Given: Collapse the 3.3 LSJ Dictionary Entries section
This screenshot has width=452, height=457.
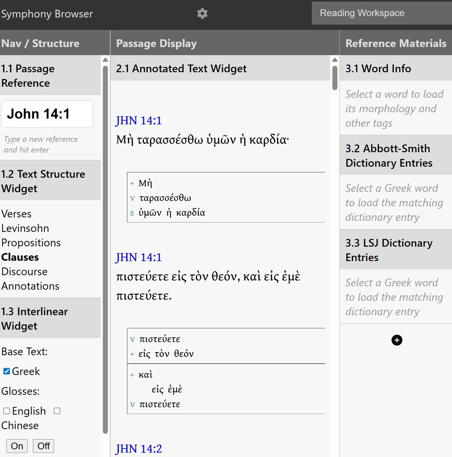Looking at the screenshot, I should [396, 250].
